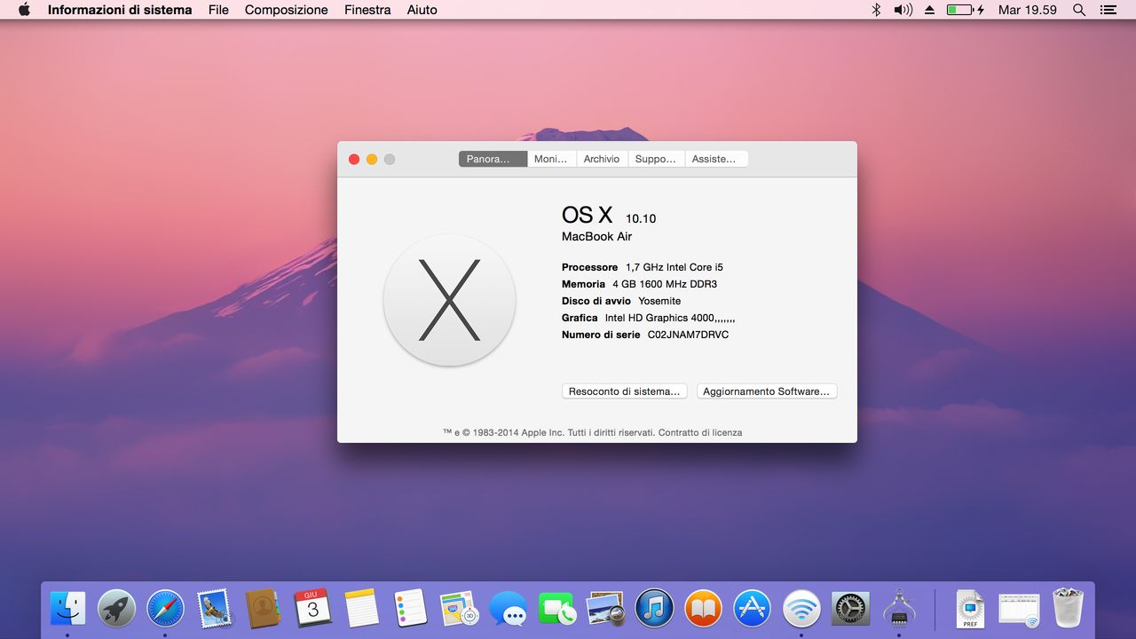
Task: Open the Finestra menu
Action: 367,10
